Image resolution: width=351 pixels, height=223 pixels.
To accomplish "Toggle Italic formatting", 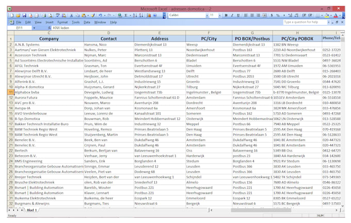I will point(232,16).
